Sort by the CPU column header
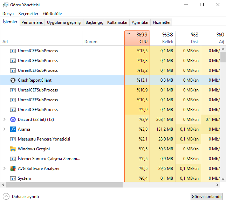 137,38
